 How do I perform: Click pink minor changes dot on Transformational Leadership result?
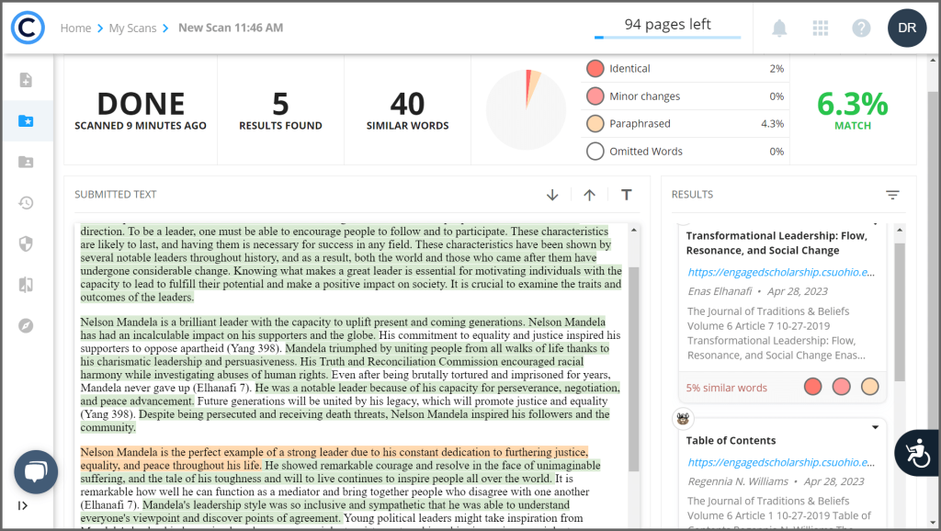tap(842, 387)
